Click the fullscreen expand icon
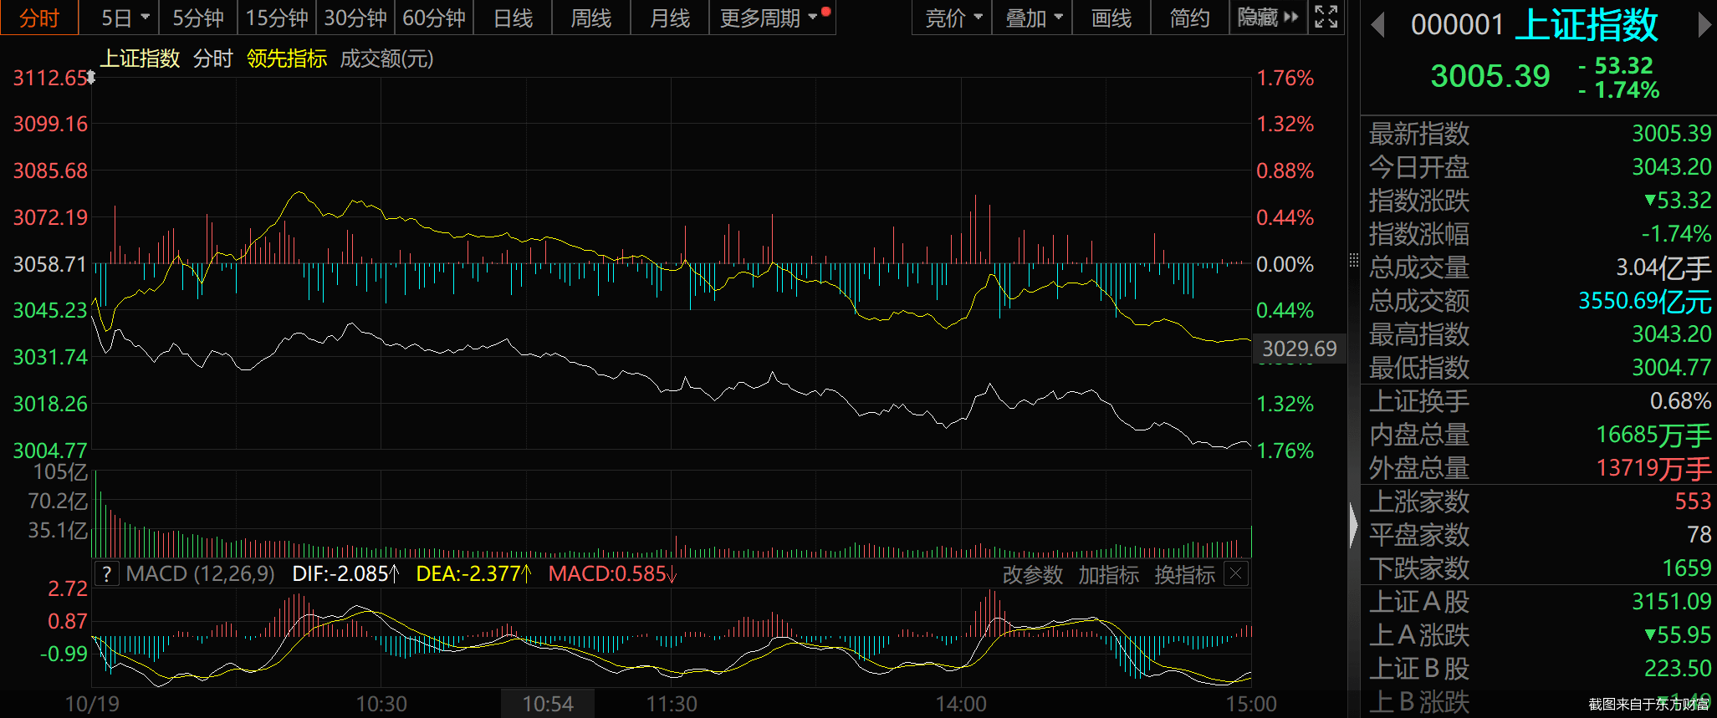The height and width of the screenshot is (718, 1717). [x=1326, y=17]
